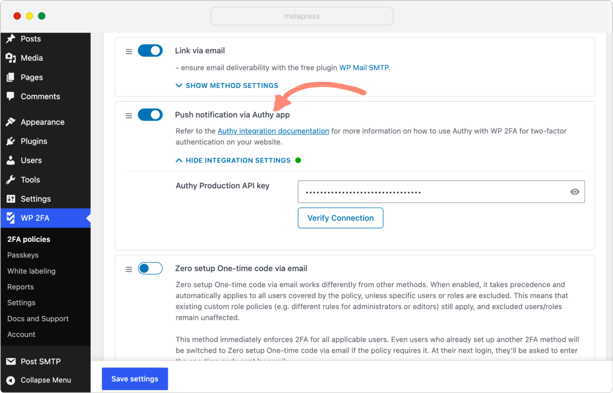Click the Users person icon
The image size is (613, 393).
click(x=11, y=160)
